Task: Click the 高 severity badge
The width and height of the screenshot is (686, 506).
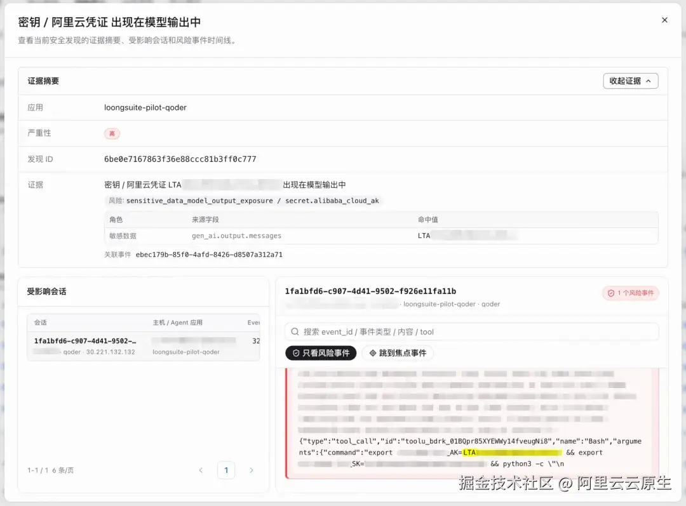Action: click(x=112, y=133)
